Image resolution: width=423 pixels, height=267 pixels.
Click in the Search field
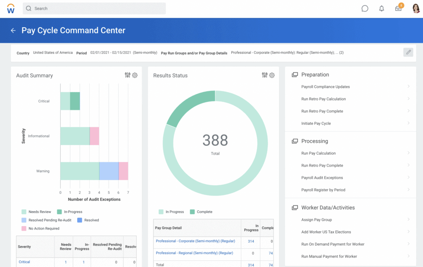click(x=95, y=8)
